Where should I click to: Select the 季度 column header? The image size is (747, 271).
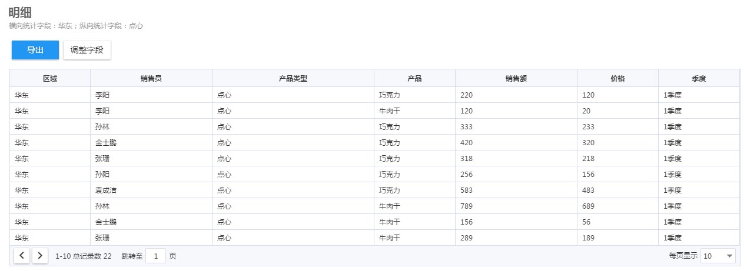point(699,78)
